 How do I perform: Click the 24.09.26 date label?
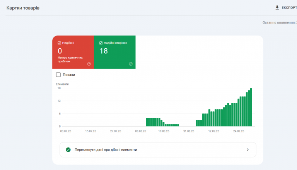(x=239, y=131)
